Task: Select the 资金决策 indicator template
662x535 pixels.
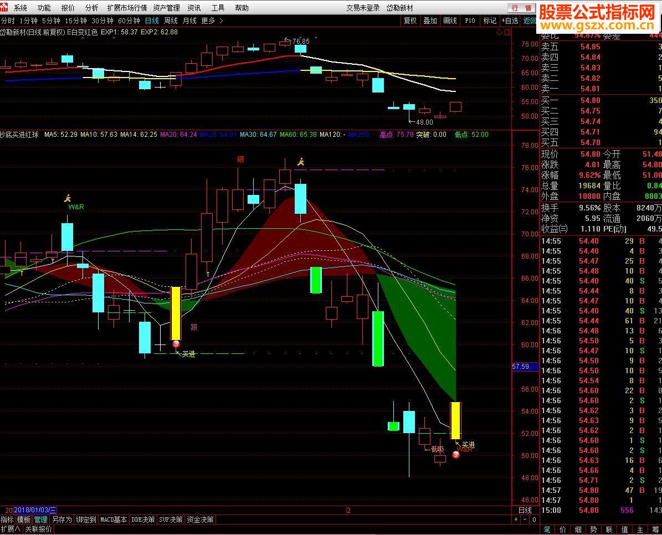Action: pos(200,520)
